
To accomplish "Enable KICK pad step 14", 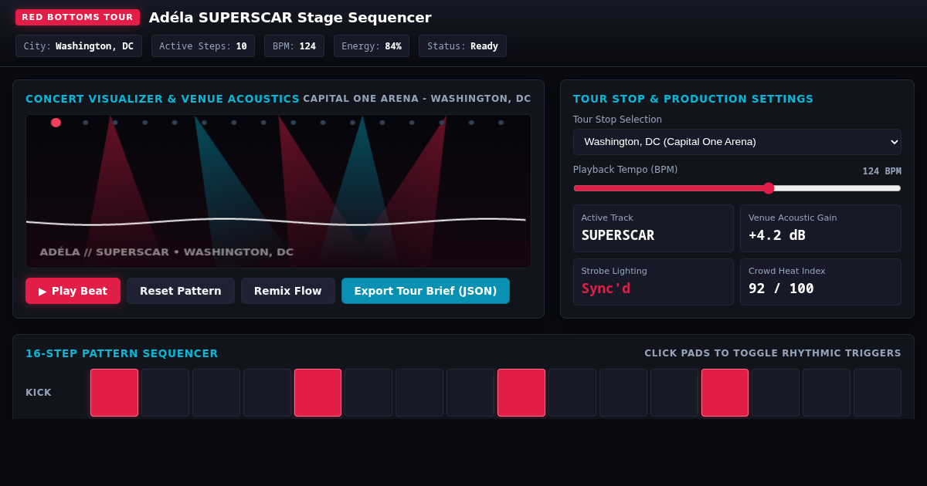I will point(776,393).
